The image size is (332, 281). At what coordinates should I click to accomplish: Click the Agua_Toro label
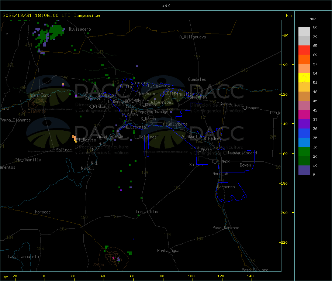coord(39,95)
